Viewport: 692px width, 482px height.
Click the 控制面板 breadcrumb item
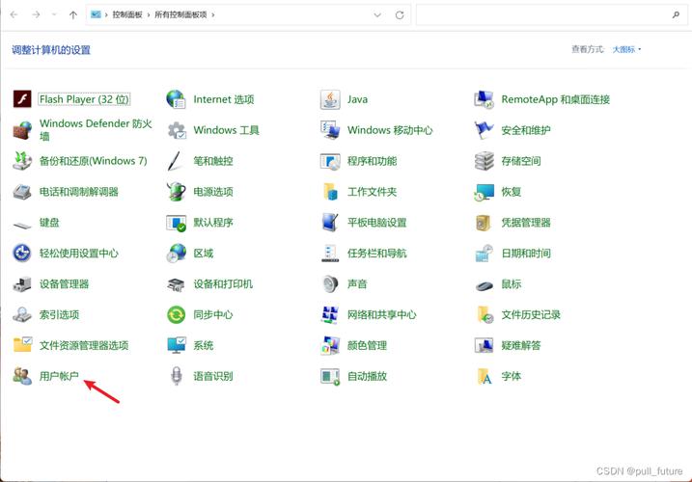pyautogui.click(x=127, y=14)
